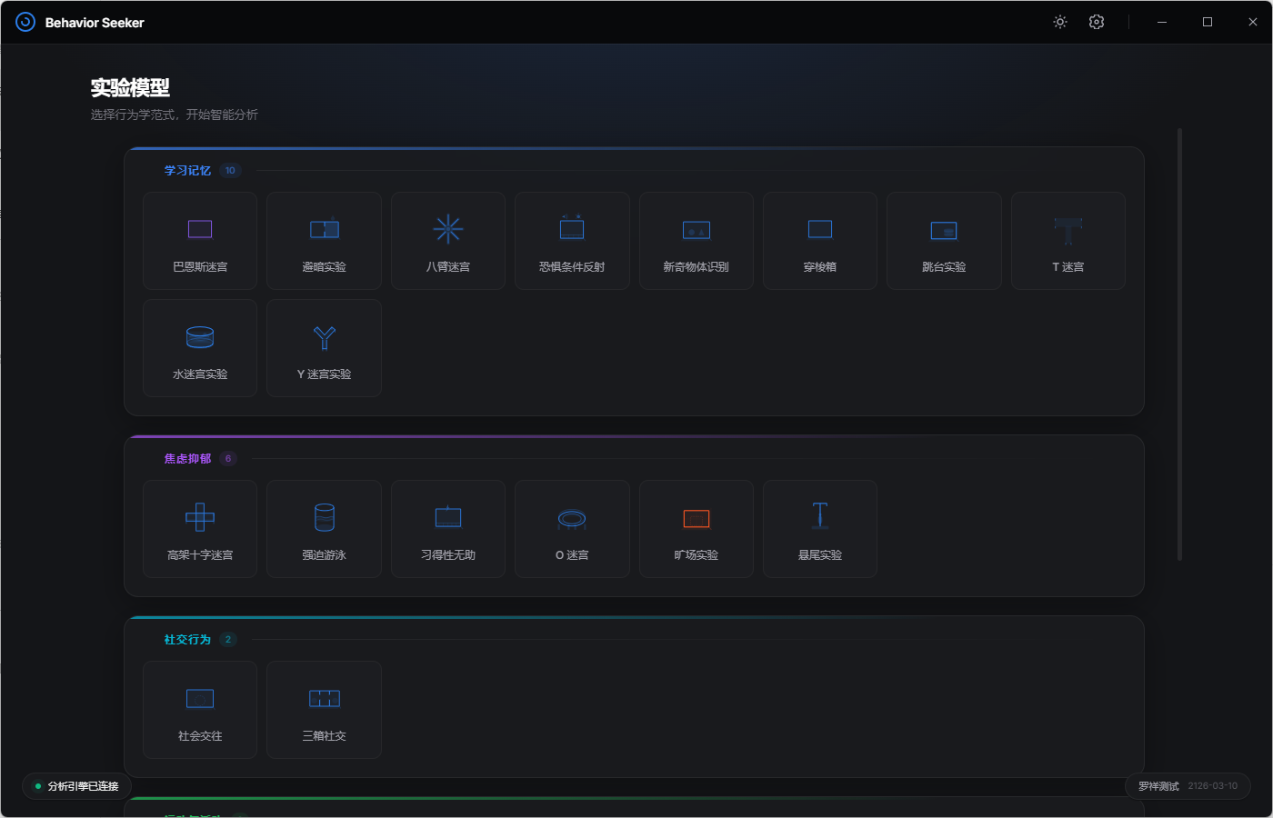This screenshot has width=1273, height=818.
Task: Open the 旷场实验 red box icon
Action: point(697,518)
